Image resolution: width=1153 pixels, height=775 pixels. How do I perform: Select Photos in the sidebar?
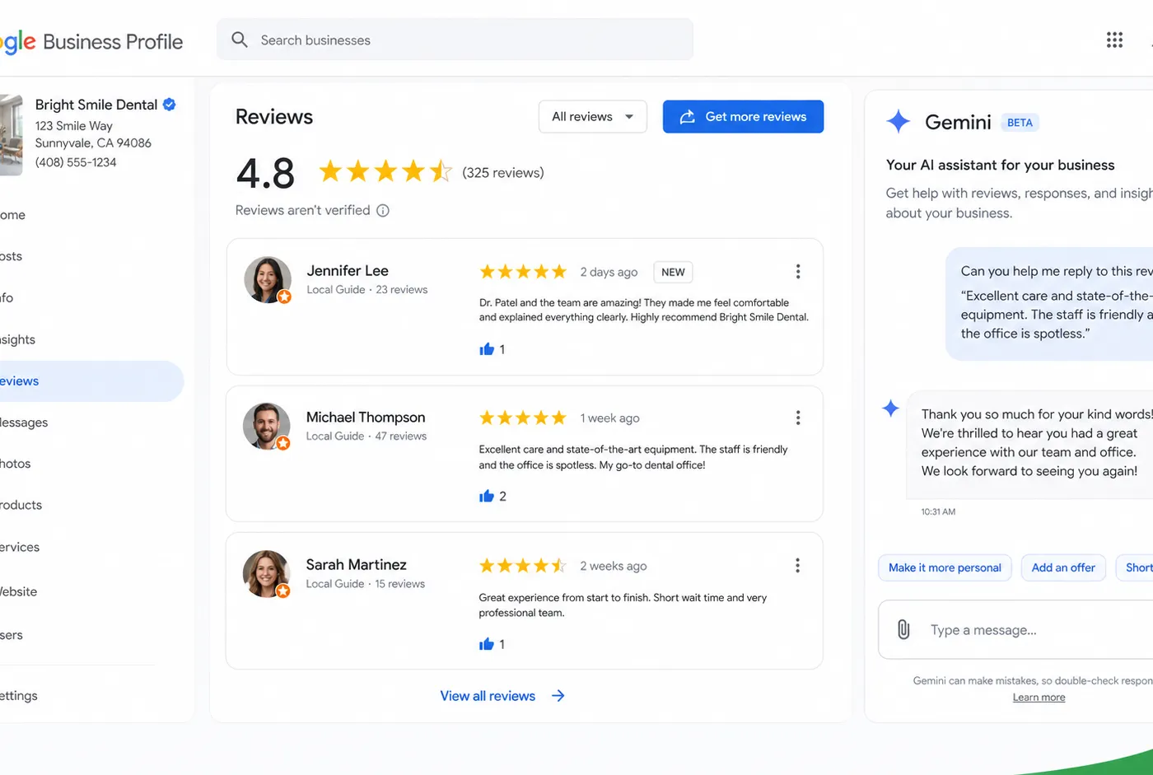[x=15, y=464]
